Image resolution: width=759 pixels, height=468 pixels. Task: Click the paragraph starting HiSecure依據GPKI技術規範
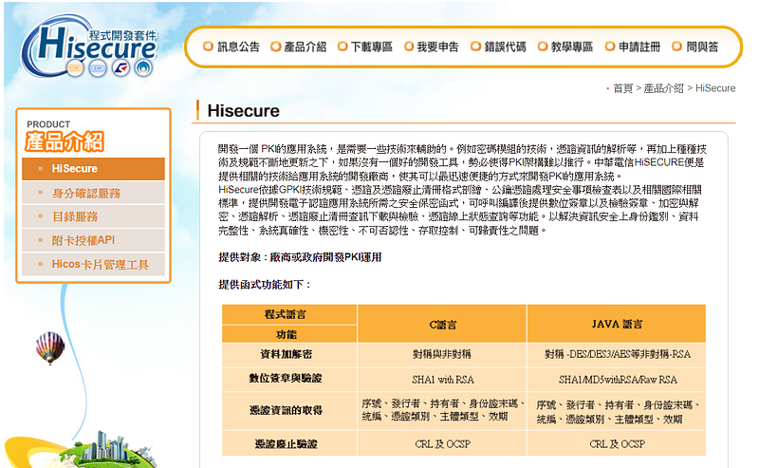tap(460, 210)
